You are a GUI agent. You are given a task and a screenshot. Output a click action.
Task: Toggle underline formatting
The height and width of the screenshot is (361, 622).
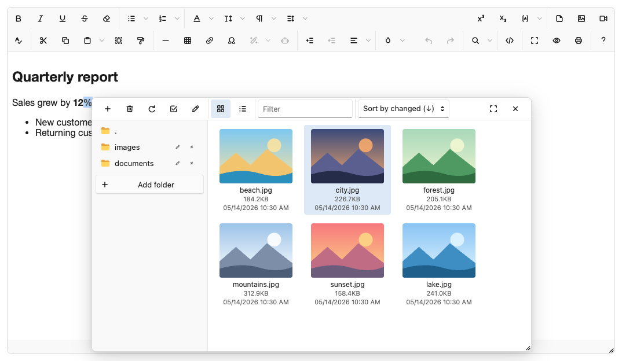point(63,19)
